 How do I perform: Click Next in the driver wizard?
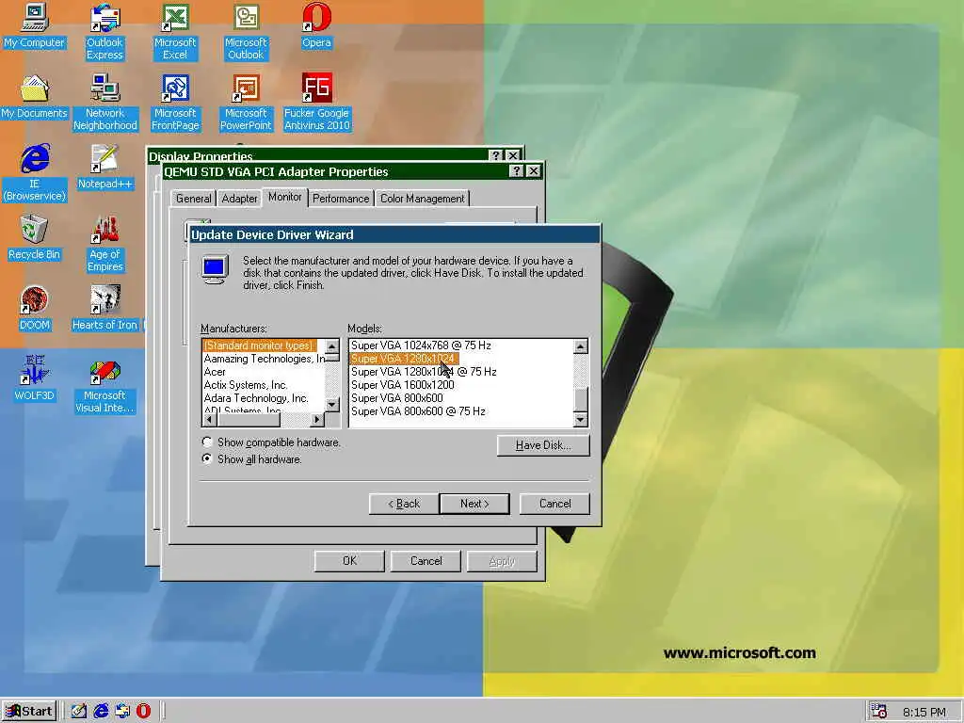click(x=474, y=504)
